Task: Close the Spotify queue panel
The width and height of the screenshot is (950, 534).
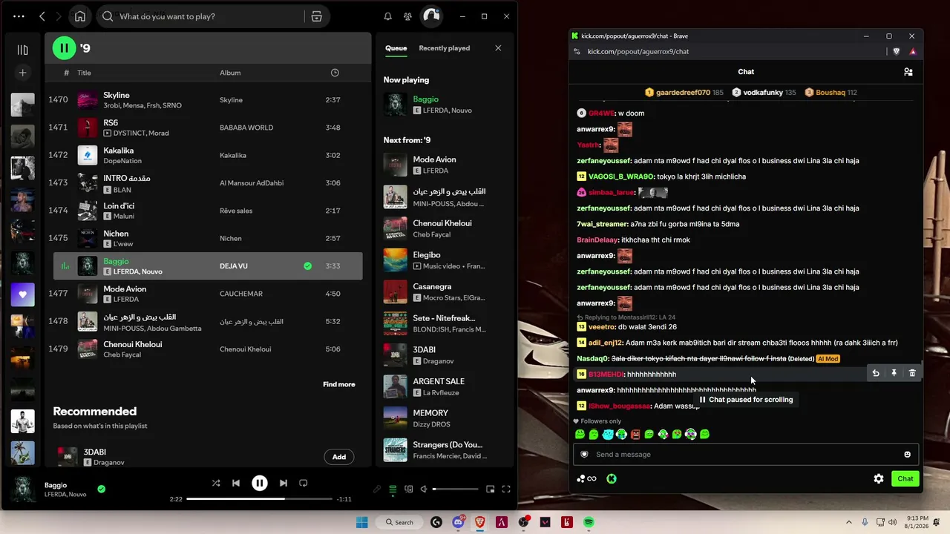Action: click(498, 48)
